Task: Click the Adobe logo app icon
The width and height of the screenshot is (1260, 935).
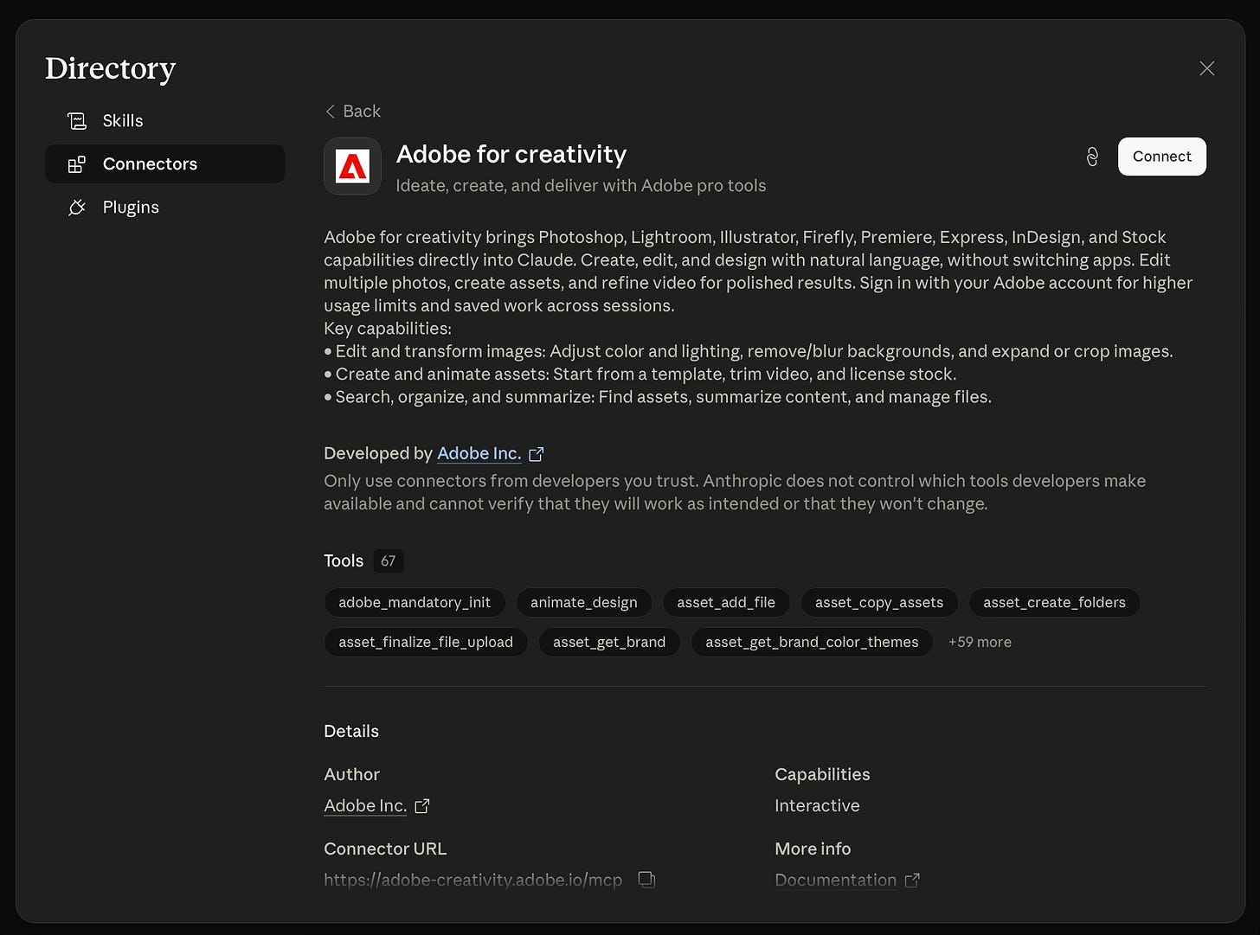Action: pyautogui.click(x=352, y=166)
